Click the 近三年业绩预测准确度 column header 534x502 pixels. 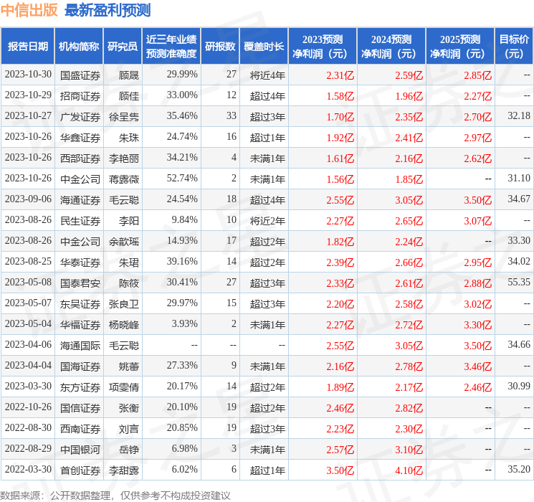171,47
